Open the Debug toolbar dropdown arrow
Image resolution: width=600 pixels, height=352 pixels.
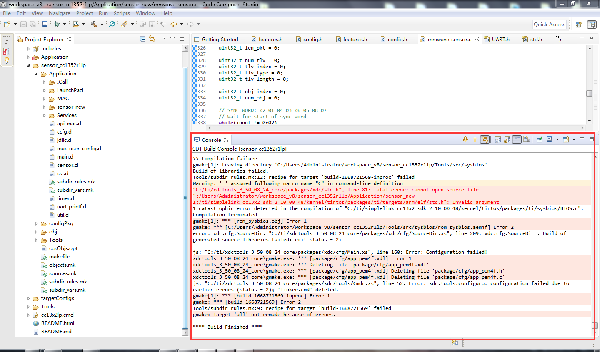(65, 25)
